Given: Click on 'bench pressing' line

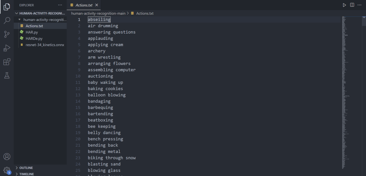Looking at the screenshot, I should click(106, 139).
